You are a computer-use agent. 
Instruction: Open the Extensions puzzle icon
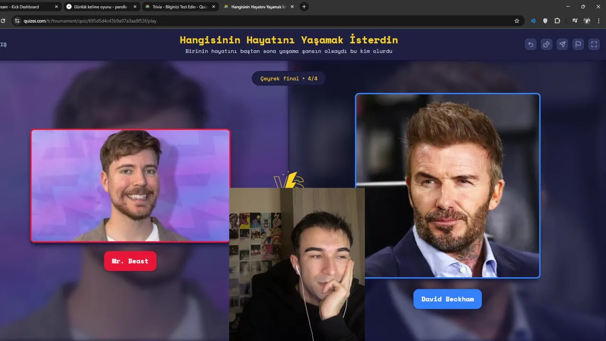(557, 21)
